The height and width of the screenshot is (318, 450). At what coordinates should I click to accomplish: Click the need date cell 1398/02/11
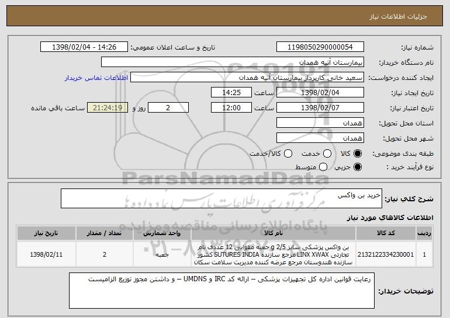(x=46, y=254)
